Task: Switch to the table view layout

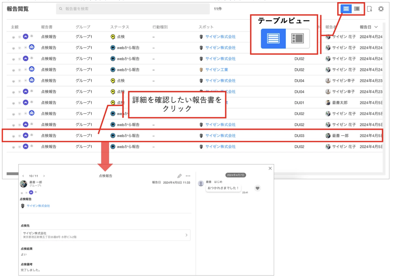Action: coord(346,9)
